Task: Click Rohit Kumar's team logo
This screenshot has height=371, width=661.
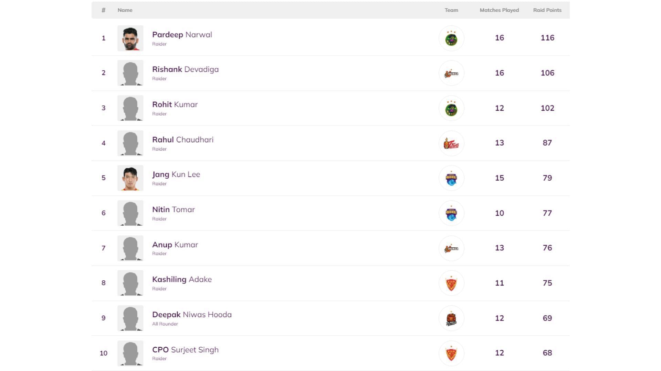Action: coord(451,108)
